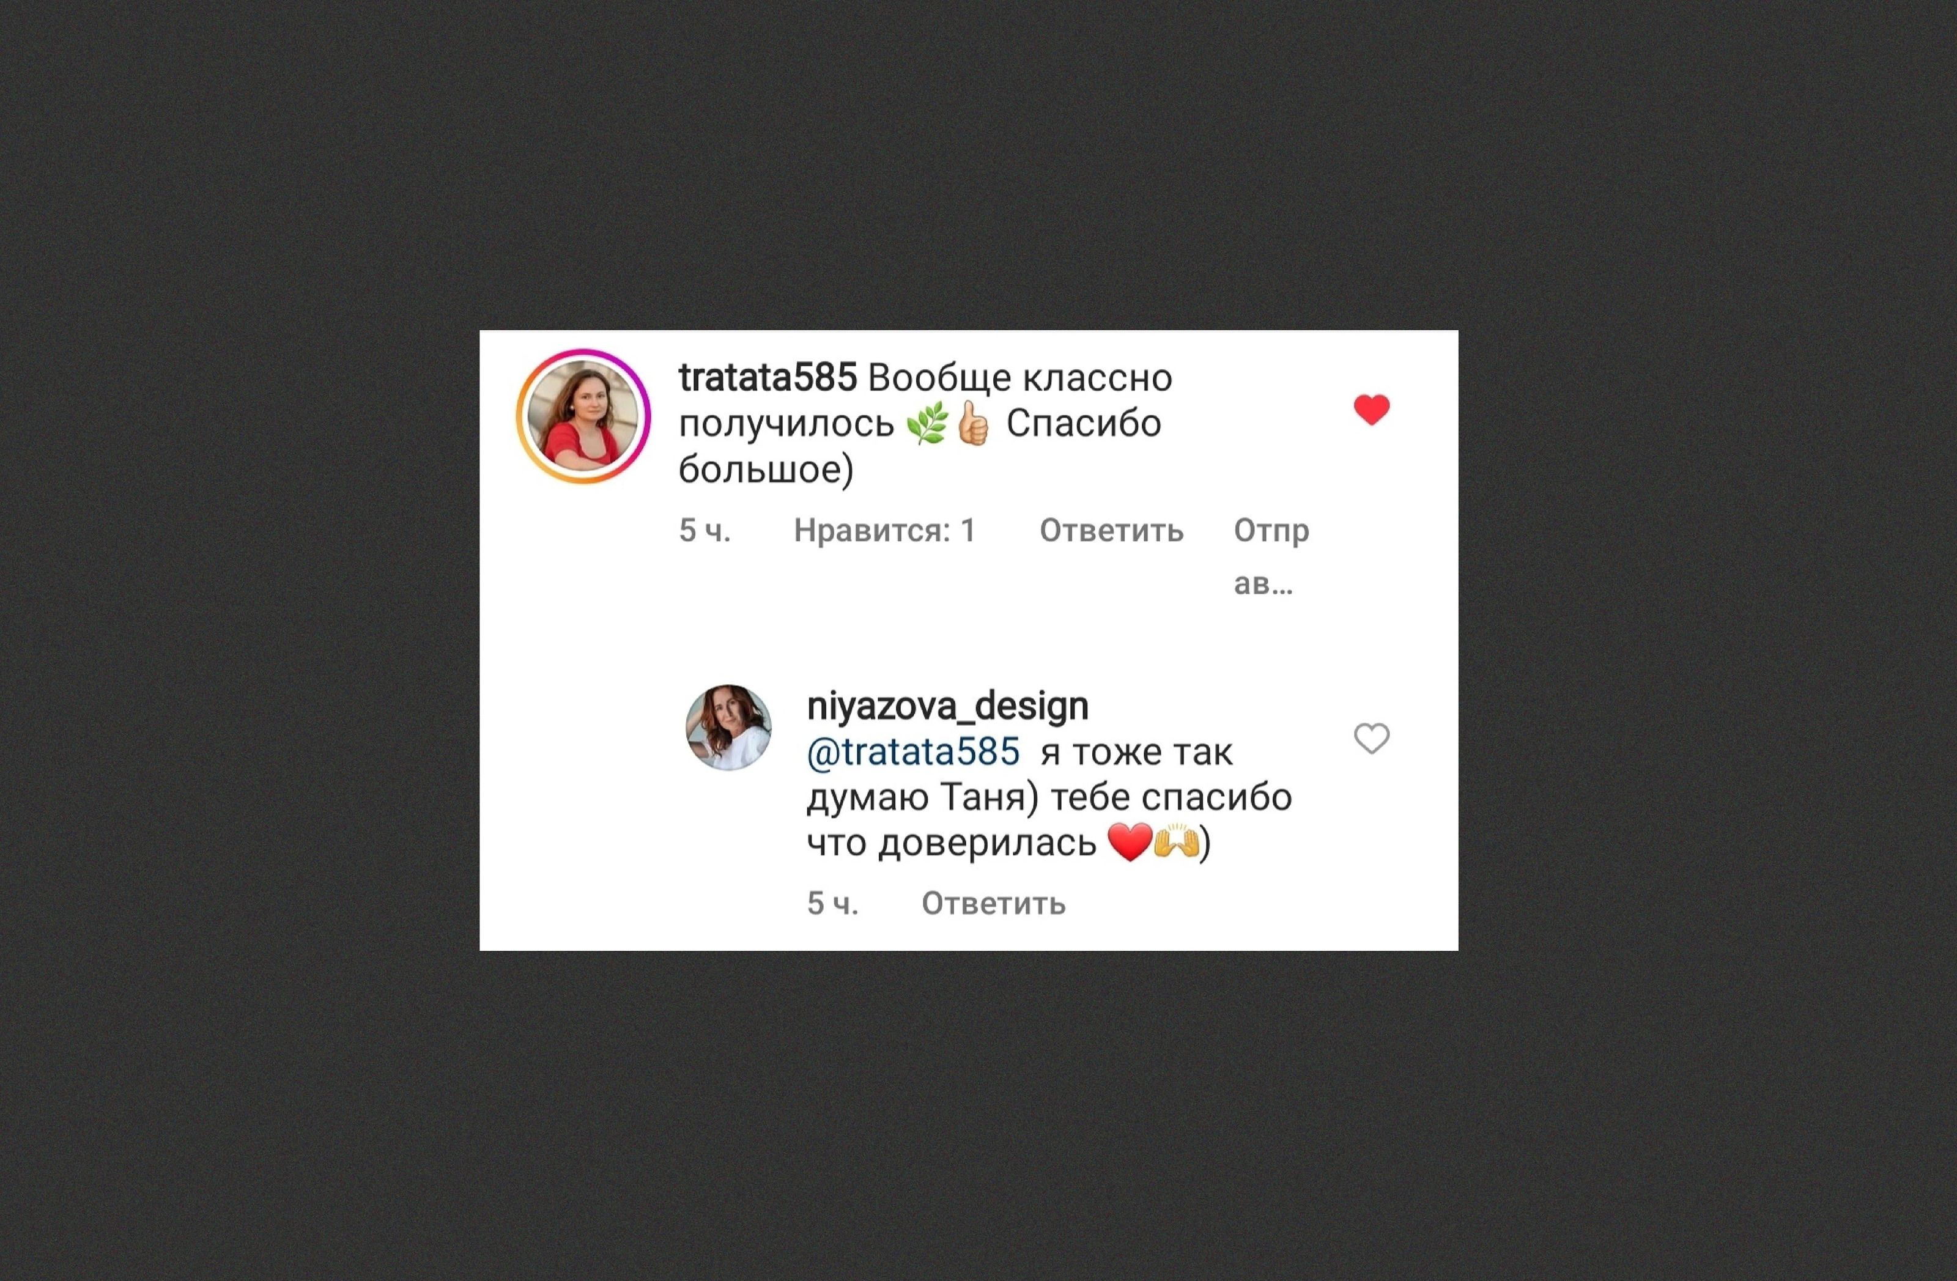Image resolution: width=1957 pixels, height=1281 pixels.
Task: Click the 5 ч. timestamp under tratata585 comment
Action: tap(705, 530)
